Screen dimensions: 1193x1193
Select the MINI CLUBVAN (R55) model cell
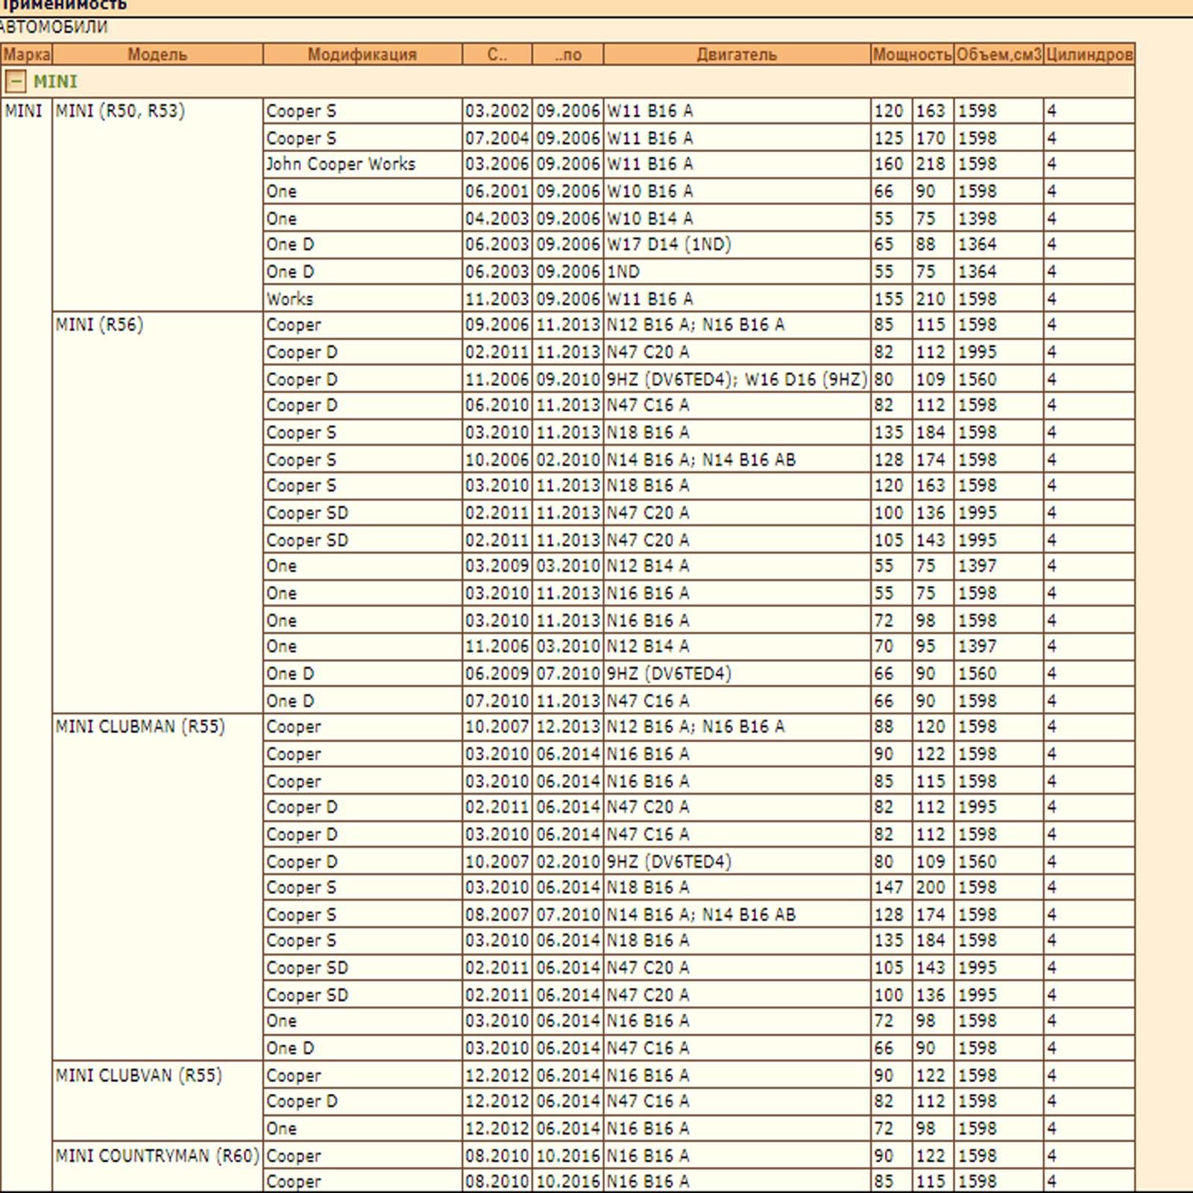(x=139, y=1076)
